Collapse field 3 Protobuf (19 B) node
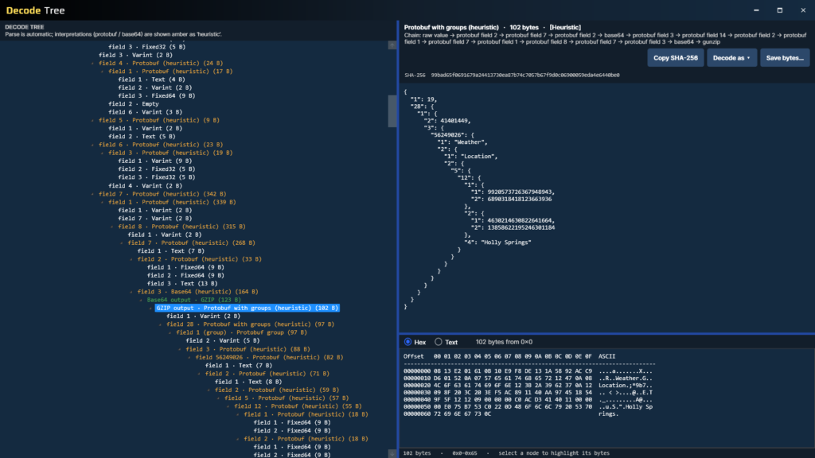This screenshot has height=458, width=815. tap(103, 153)
